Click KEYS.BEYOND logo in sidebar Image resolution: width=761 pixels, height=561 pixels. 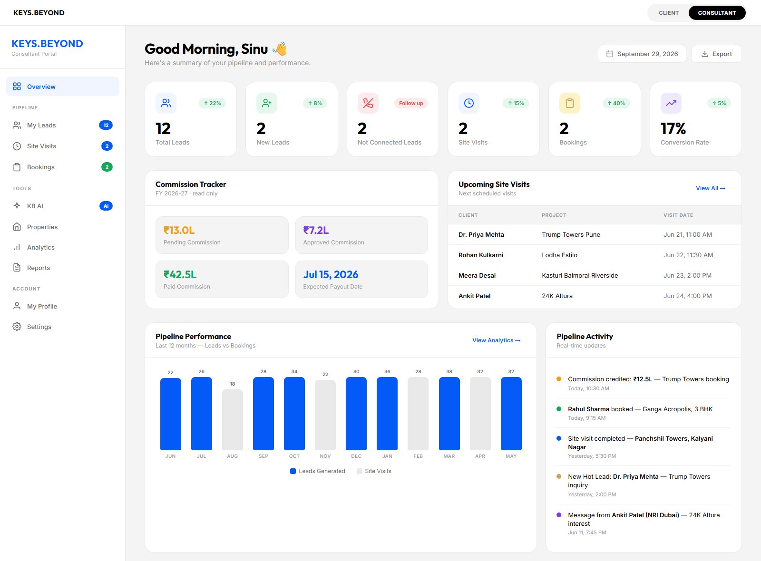(x=47, y=44)
